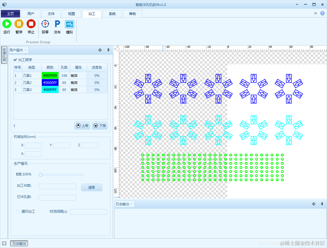Click the move icon in the 用户操作 panel header
This screenshot has height=248, width=327.
100,50
